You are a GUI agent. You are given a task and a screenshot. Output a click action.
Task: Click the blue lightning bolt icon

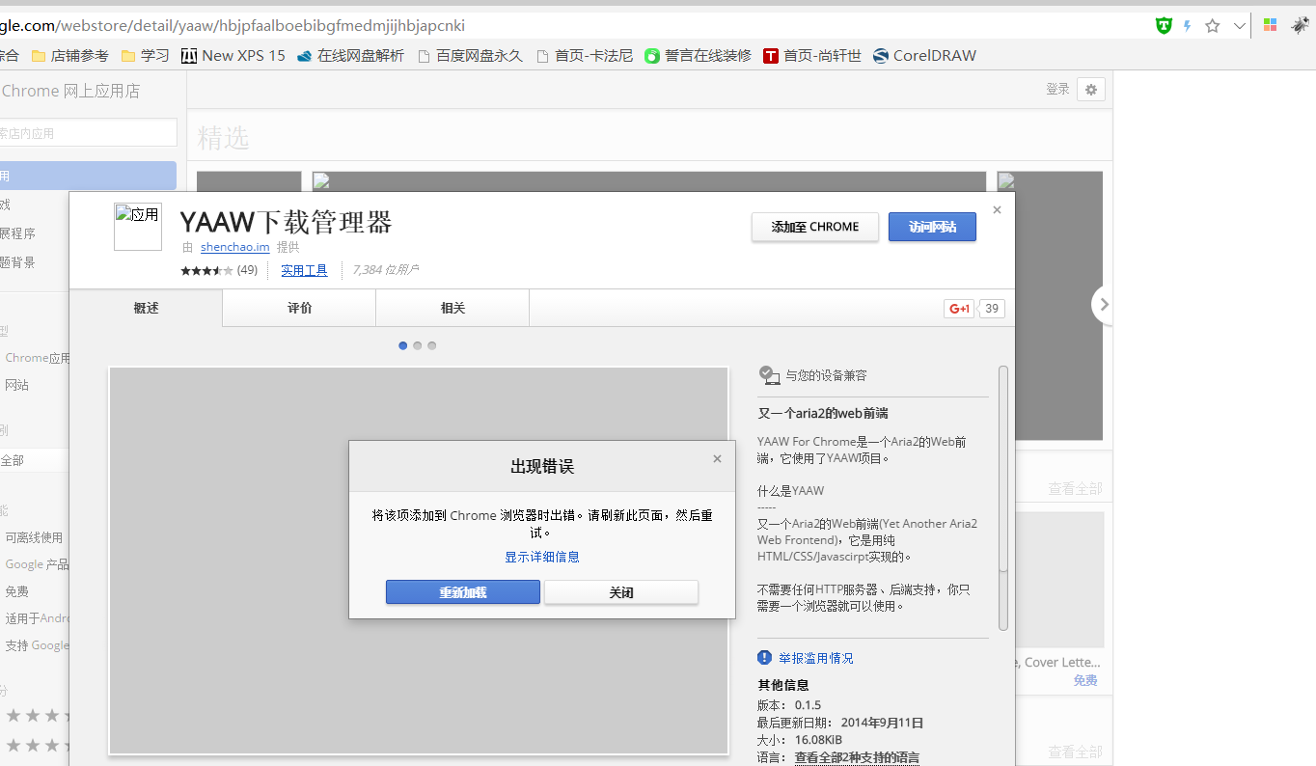[x=1188, y=26]
